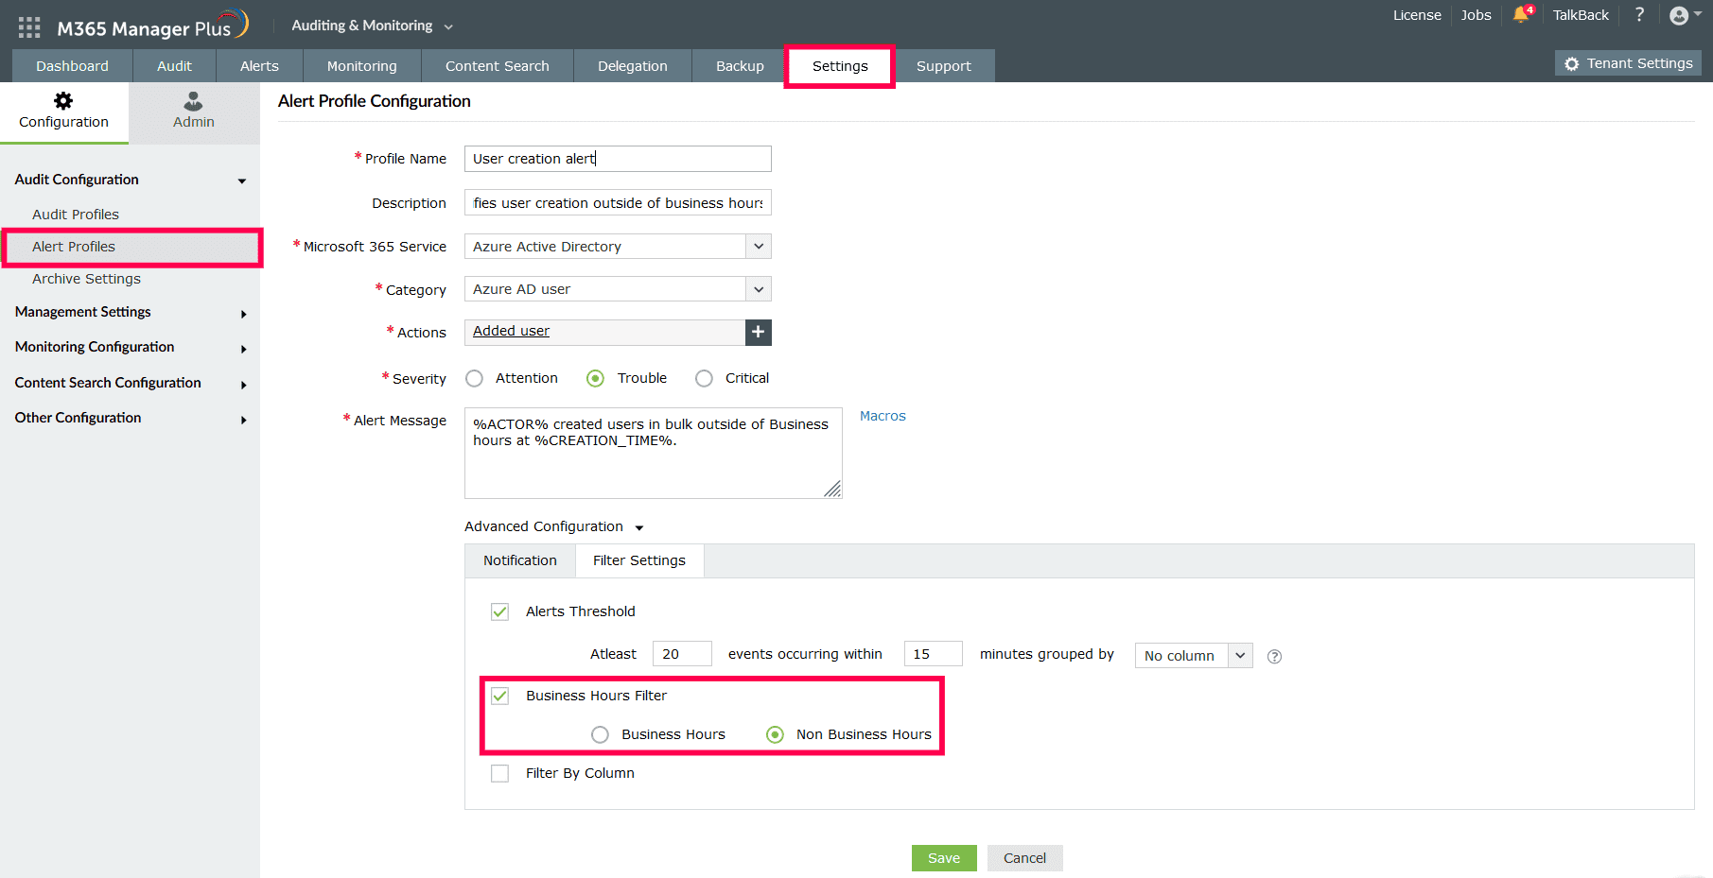
Task: Select the Trouble severity radio button
Action: click(595, 378)
